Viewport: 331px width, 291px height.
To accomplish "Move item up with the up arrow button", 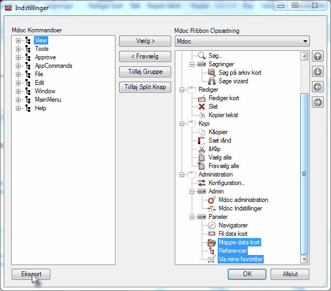I will (318, 56).
